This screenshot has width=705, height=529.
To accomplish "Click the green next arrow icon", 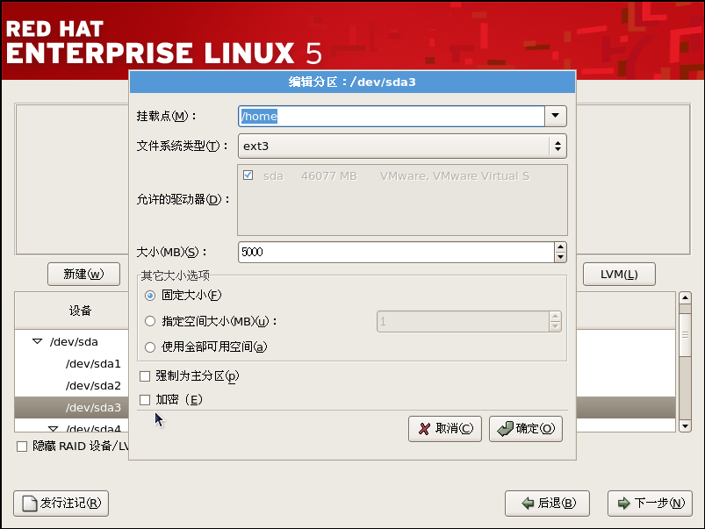I will (623, 504).
